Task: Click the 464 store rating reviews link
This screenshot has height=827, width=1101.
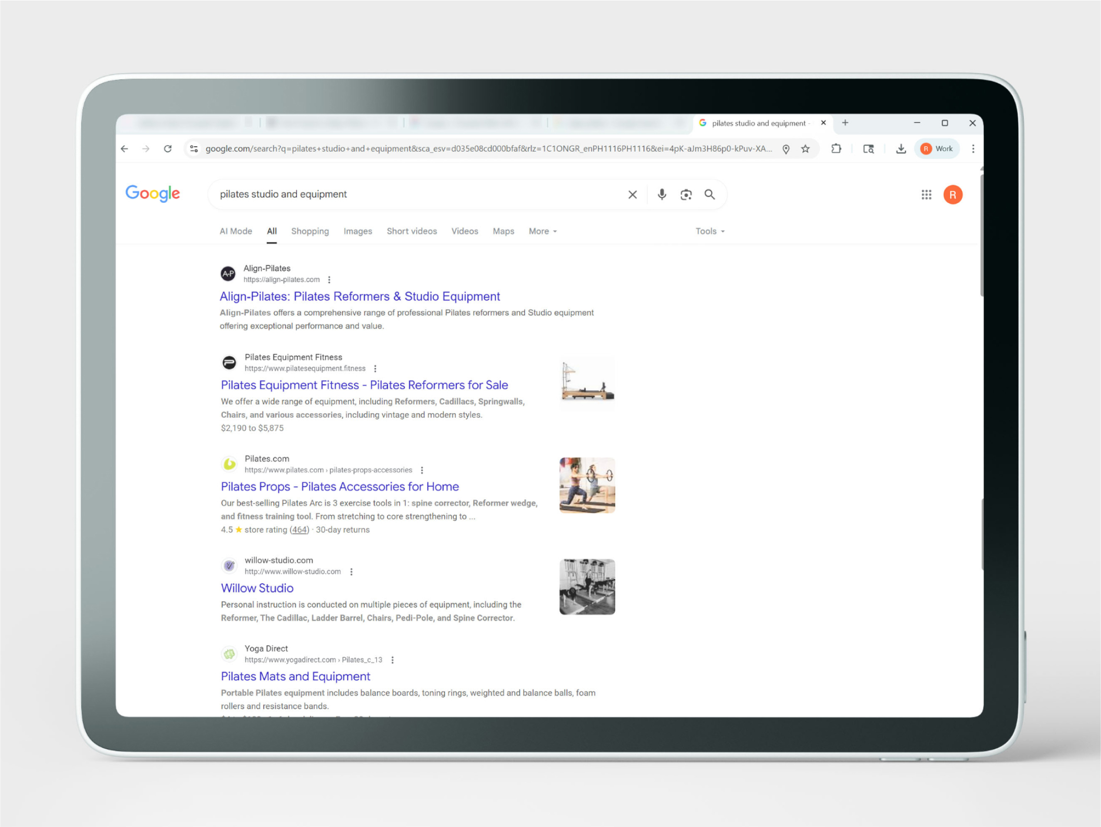Action: [299, 530]
